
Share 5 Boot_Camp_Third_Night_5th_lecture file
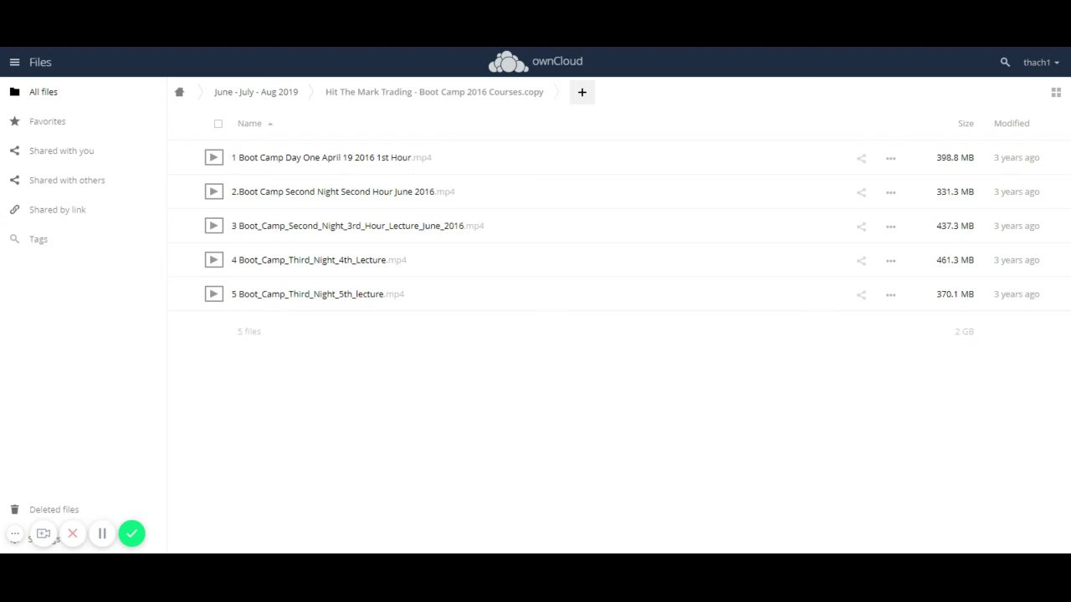coord(861,294)
